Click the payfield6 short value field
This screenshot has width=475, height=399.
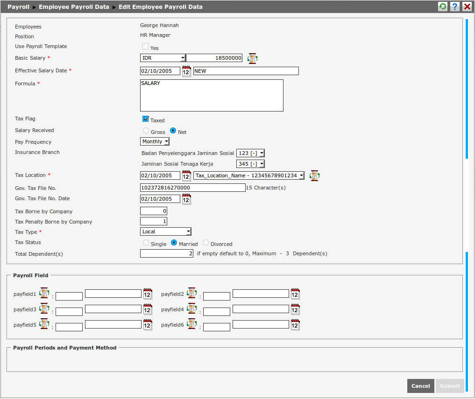[217, 327]
